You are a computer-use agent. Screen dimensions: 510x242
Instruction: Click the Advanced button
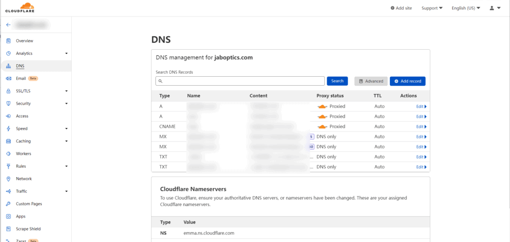tap(371, 81)
